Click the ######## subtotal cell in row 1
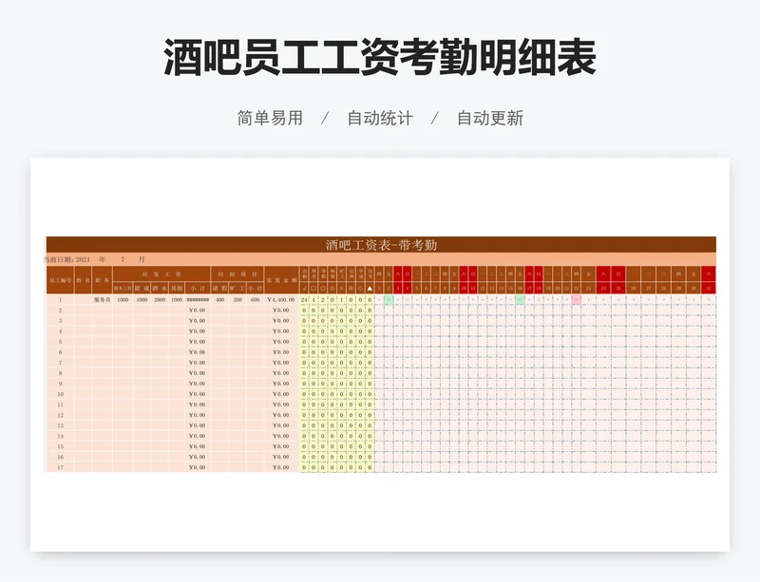The height and width of the screenshot is (582, 760). tap(198, 300)
